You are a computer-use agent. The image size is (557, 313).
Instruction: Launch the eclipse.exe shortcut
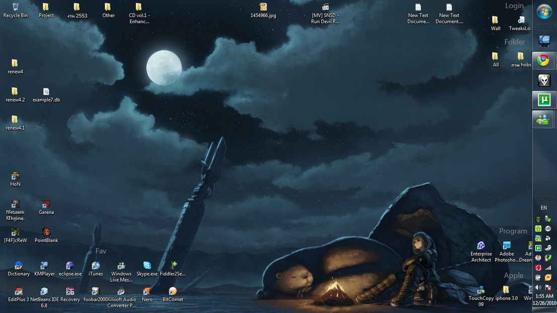point(70,269)
